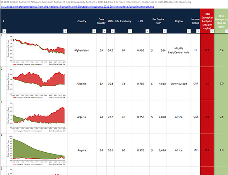Open the # column filter dropdown

(x=4, y=31)
